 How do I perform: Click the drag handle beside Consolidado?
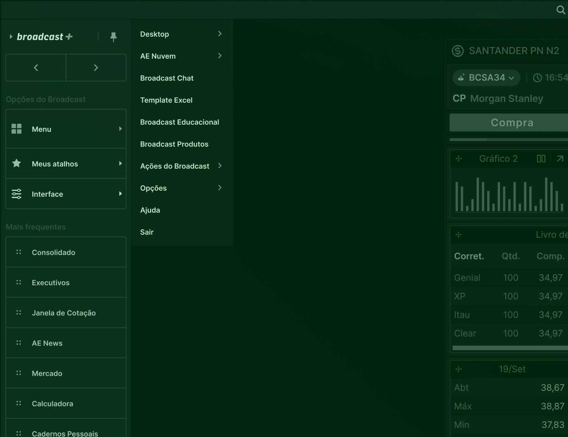pos(19,252)
